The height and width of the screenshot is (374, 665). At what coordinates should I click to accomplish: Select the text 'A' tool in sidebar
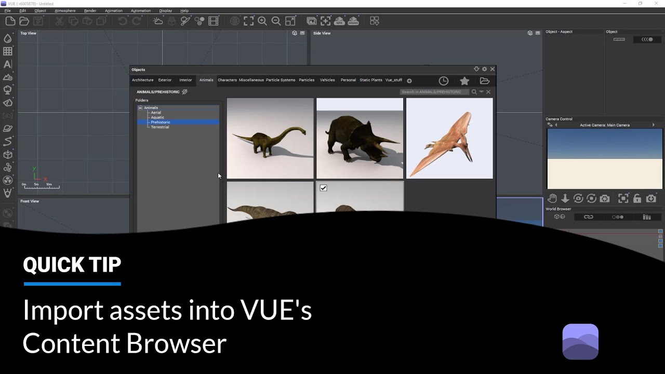8,64
